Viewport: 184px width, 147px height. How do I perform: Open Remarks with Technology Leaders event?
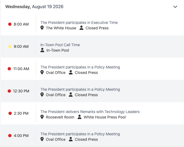coord(90,112)
